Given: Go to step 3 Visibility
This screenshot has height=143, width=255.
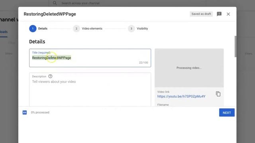Looking at the screenshot, I should [138, 29].
